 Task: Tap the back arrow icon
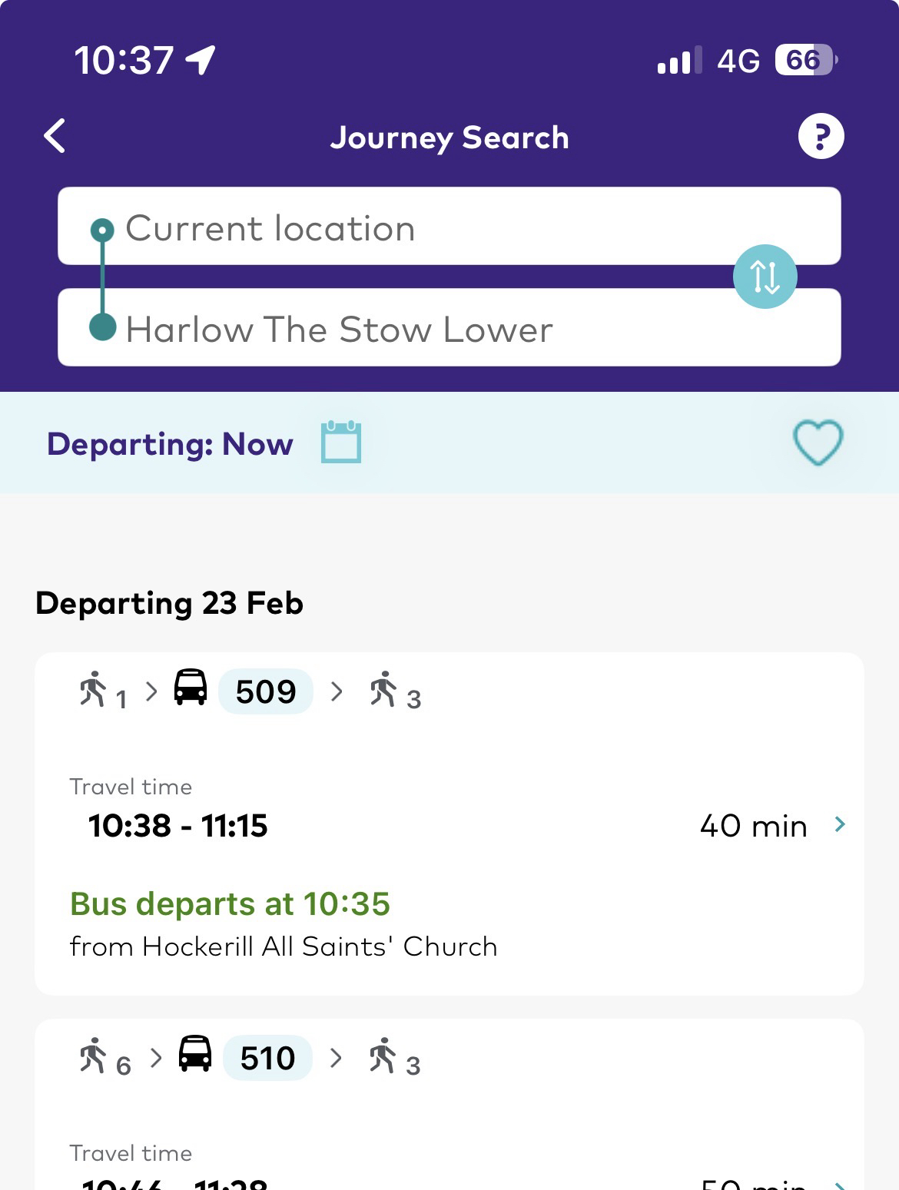pyautogui.click(x=55, y=137)
